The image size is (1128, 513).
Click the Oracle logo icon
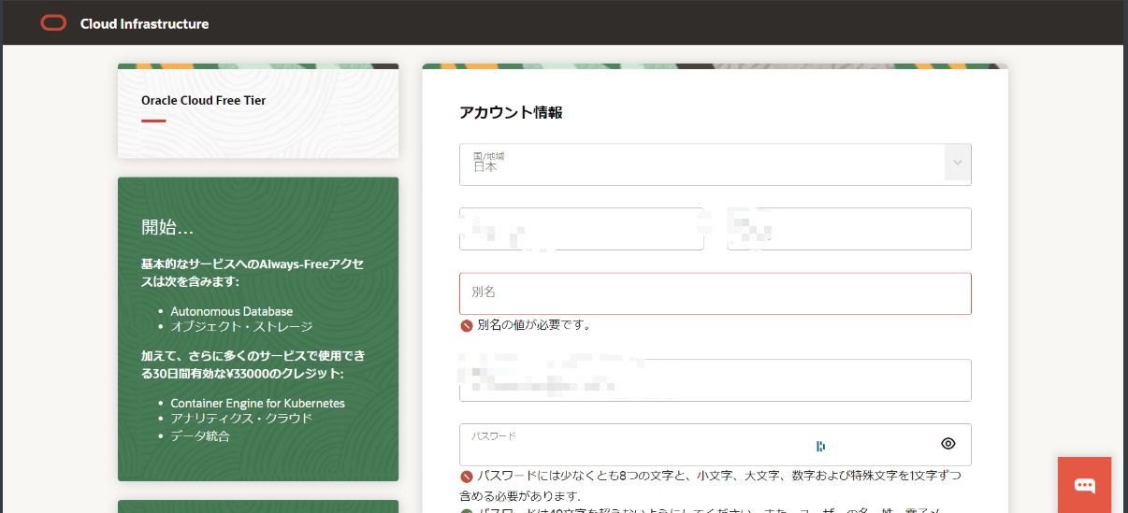[x=53, y=23]
